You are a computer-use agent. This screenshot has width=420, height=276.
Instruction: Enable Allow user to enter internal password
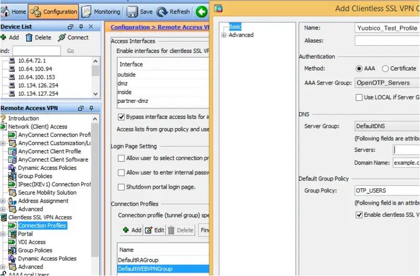point(121,173)
